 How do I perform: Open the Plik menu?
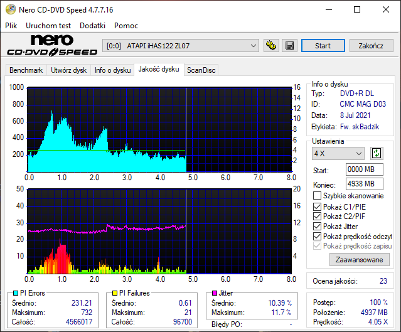[11, 26]
